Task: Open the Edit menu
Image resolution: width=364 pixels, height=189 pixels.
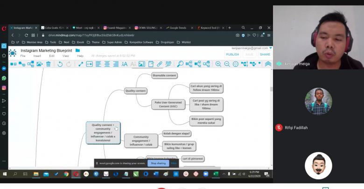Action: 51,56
